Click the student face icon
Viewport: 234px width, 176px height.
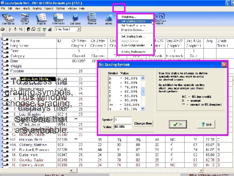pyautogui.click(x=28, y=29)
